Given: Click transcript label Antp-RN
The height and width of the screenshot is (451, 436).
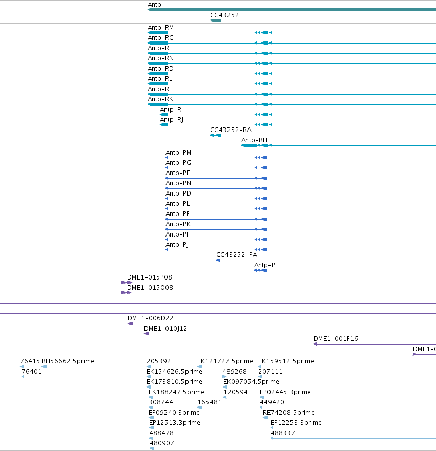Looking at the screenshot, I should [x=160, y=58].
